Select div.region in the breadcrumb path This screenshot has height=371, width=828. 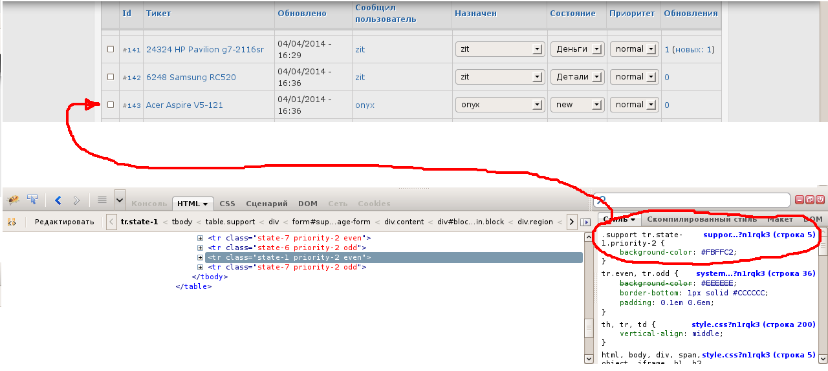[x=535, y=222]
